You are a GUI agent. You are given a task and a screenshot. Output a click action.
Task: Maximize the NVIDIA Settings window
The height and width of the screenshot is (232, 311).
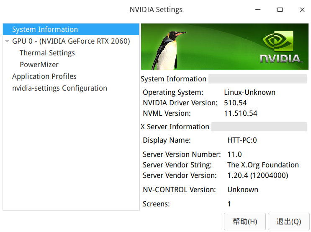[x=280, y=10]
